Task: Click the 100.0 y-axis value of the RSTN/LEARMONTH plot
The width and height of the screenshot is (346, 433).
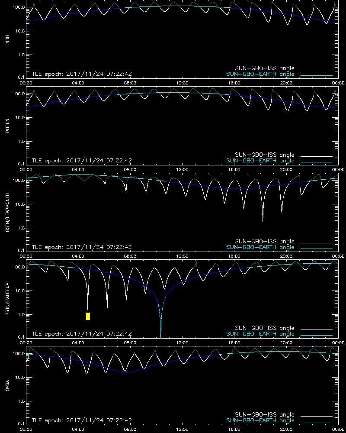Action: coord(19,181)
